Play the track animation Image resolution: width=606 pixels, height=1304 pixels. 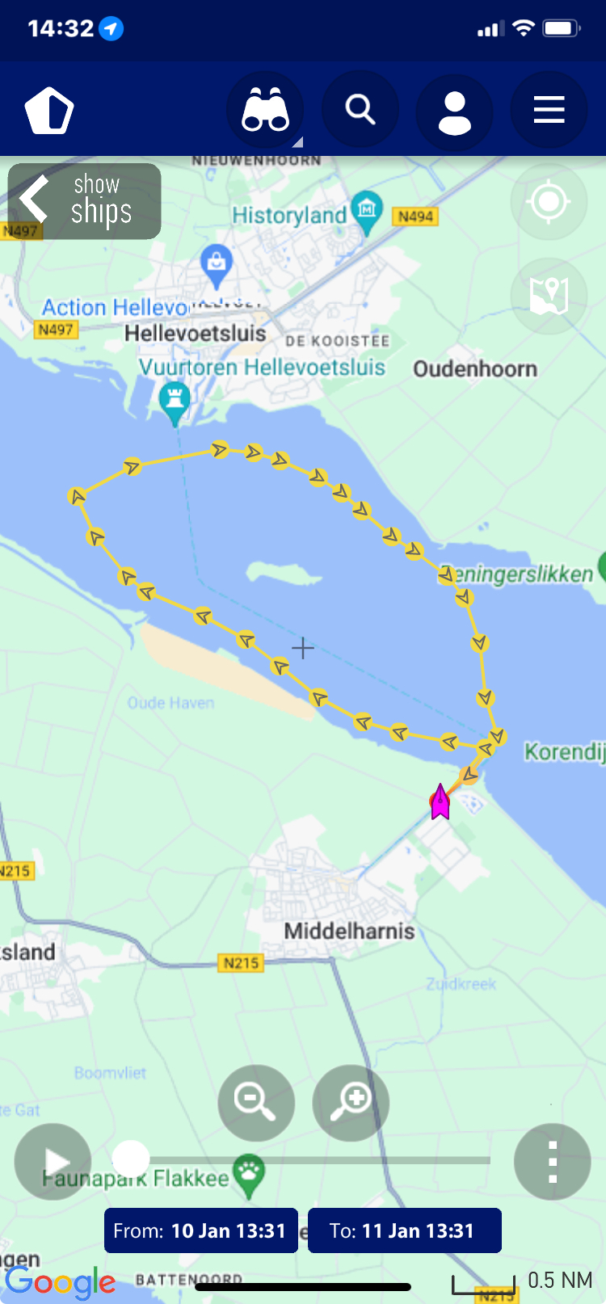(53, 1162)
